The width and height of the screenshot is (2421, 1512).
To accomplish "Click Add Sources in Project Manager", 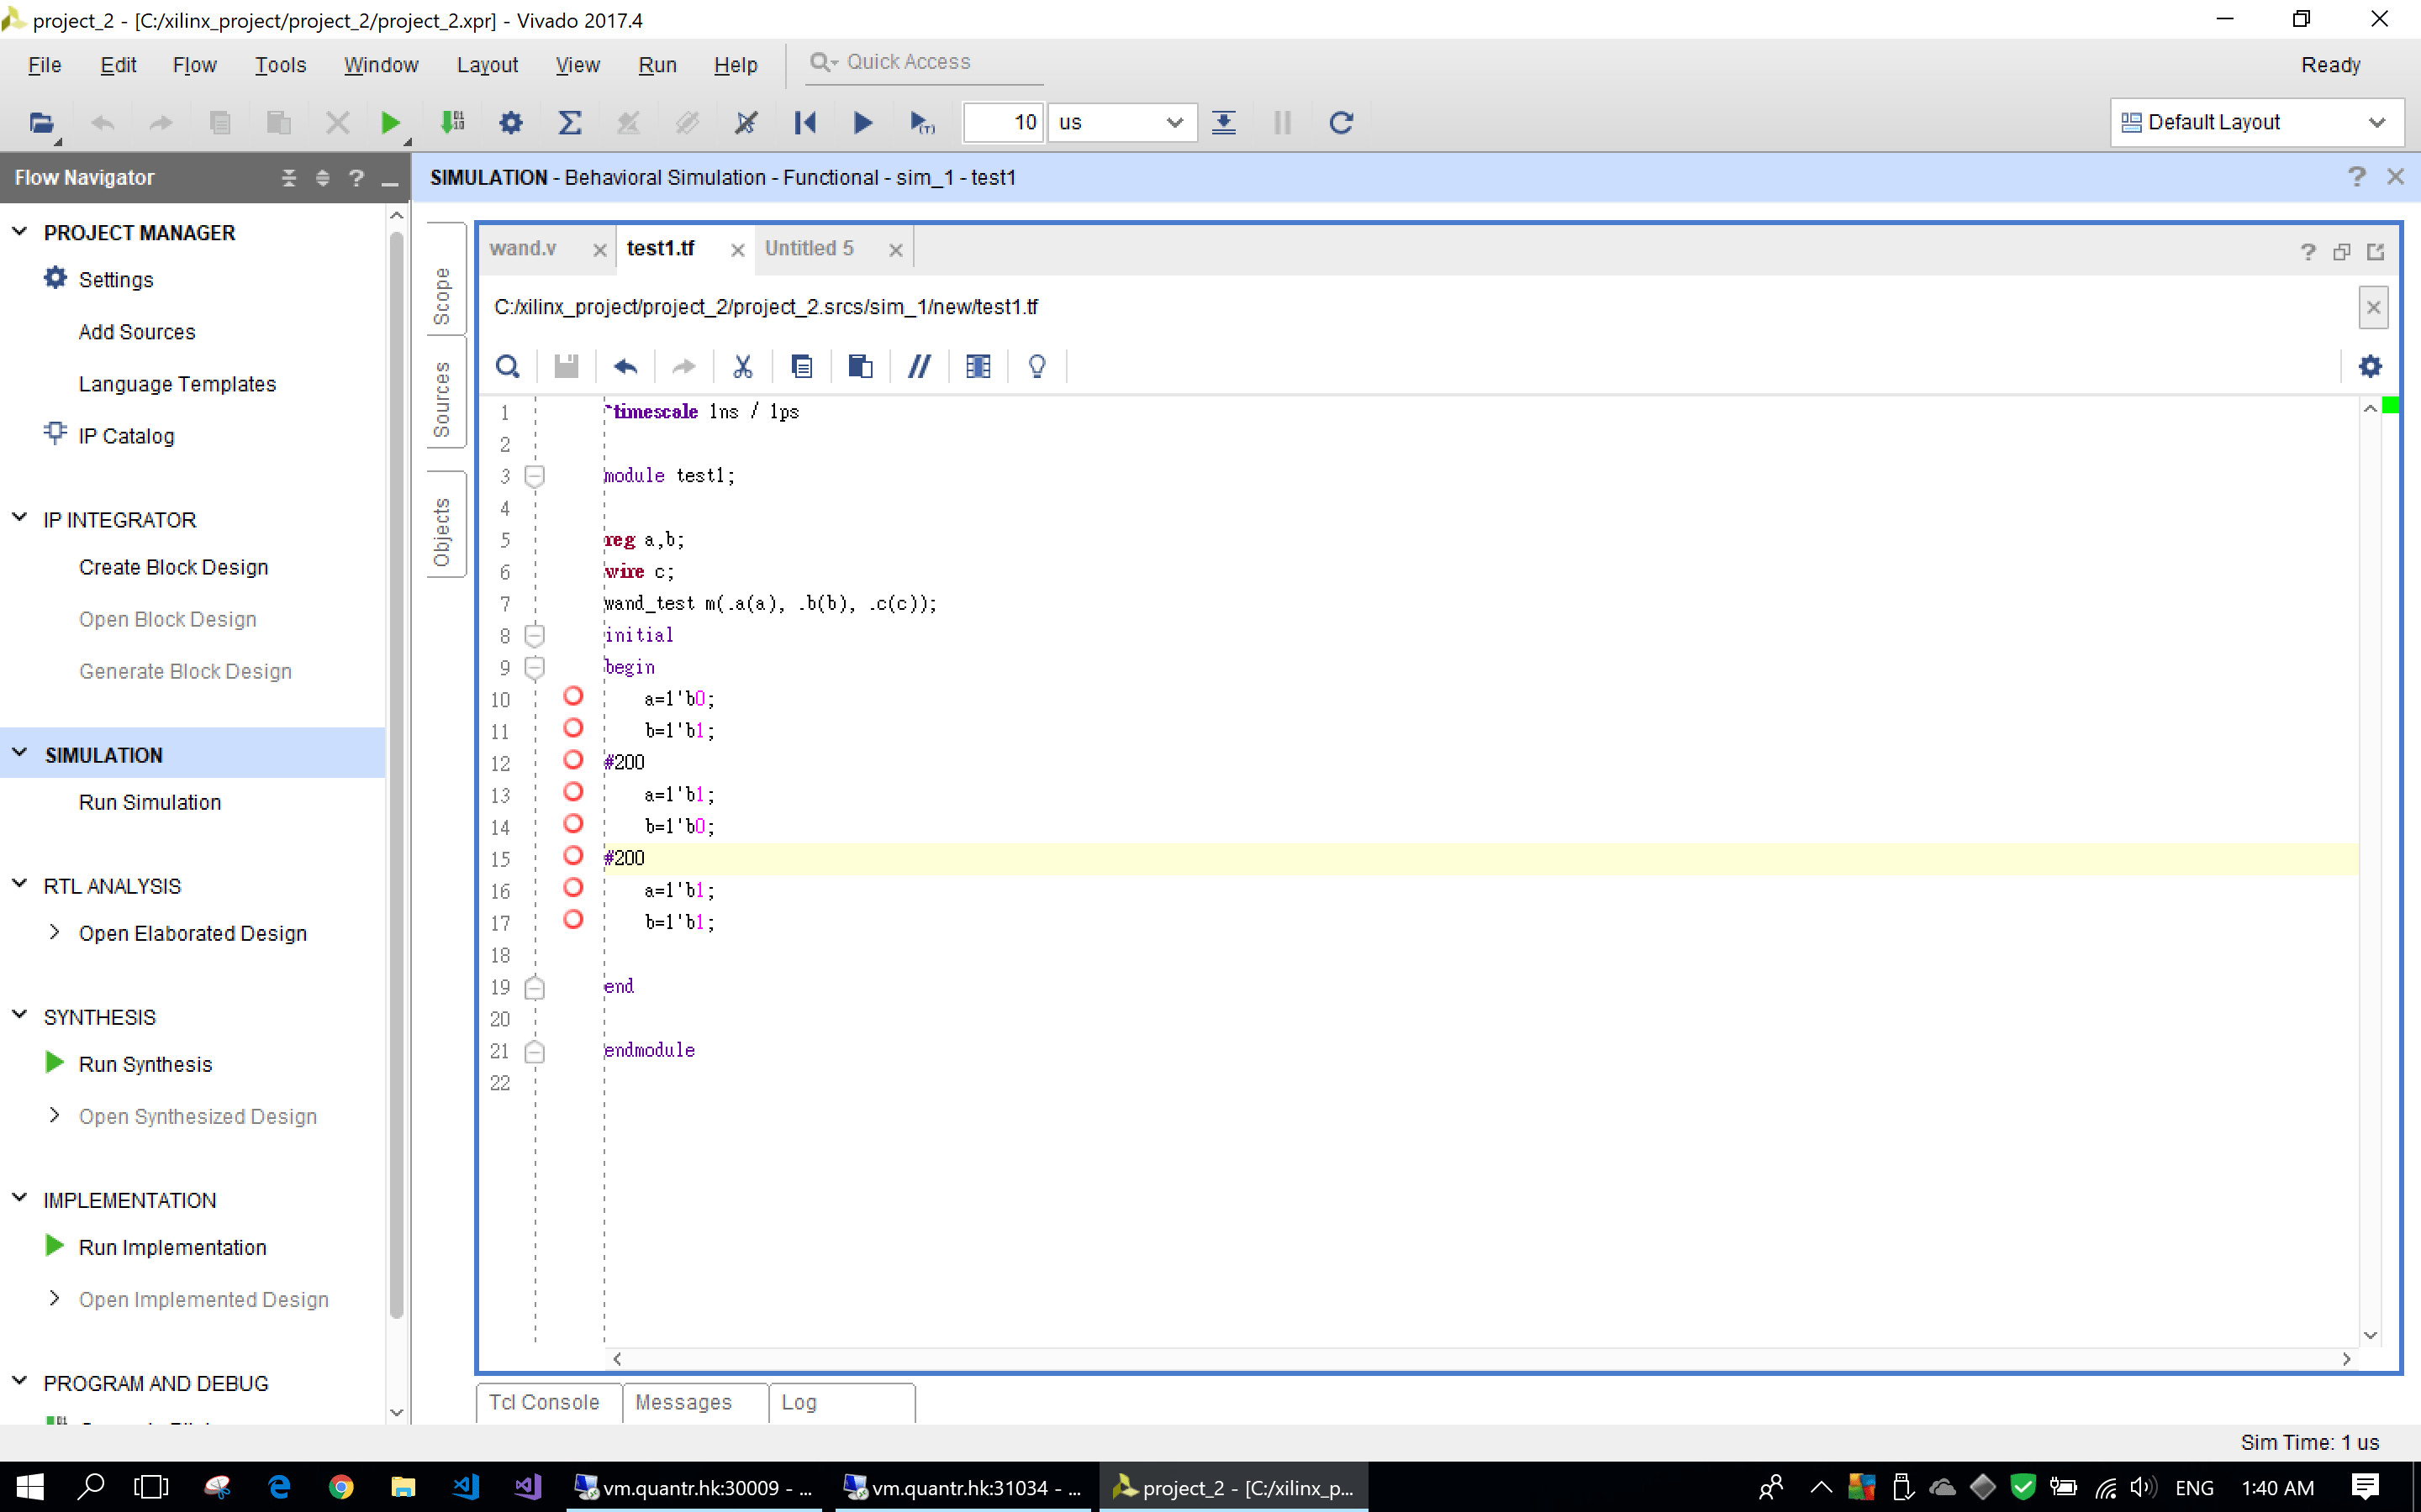I will tap(137, 332).
